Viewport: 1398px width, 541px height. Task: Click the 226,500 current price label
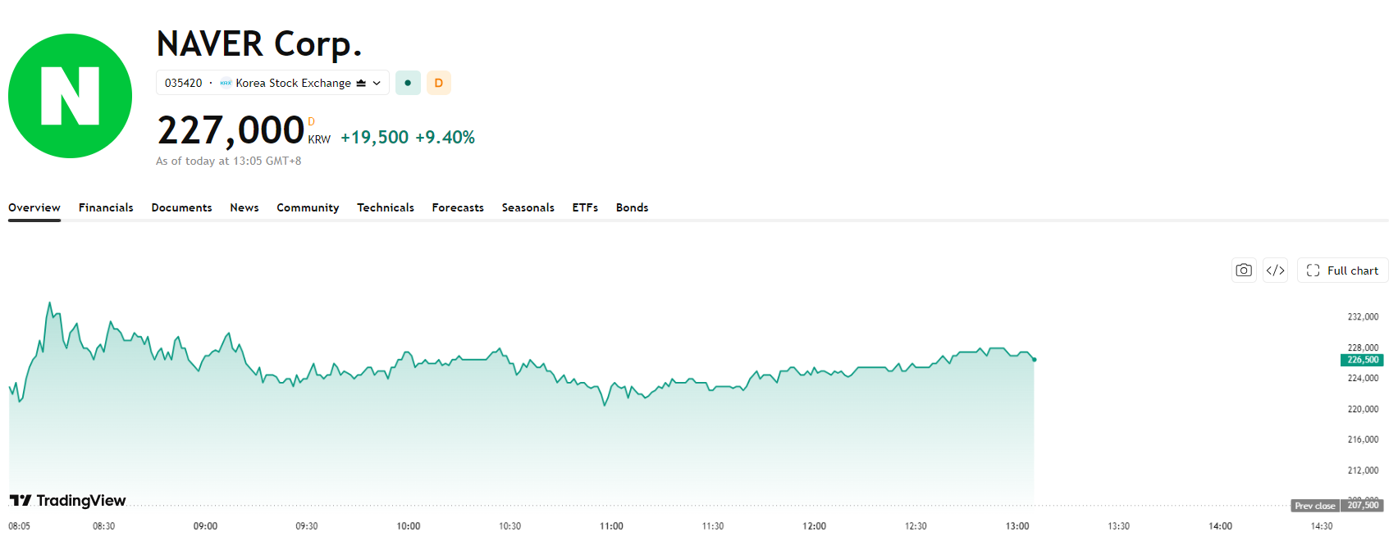coord(1362,360)
